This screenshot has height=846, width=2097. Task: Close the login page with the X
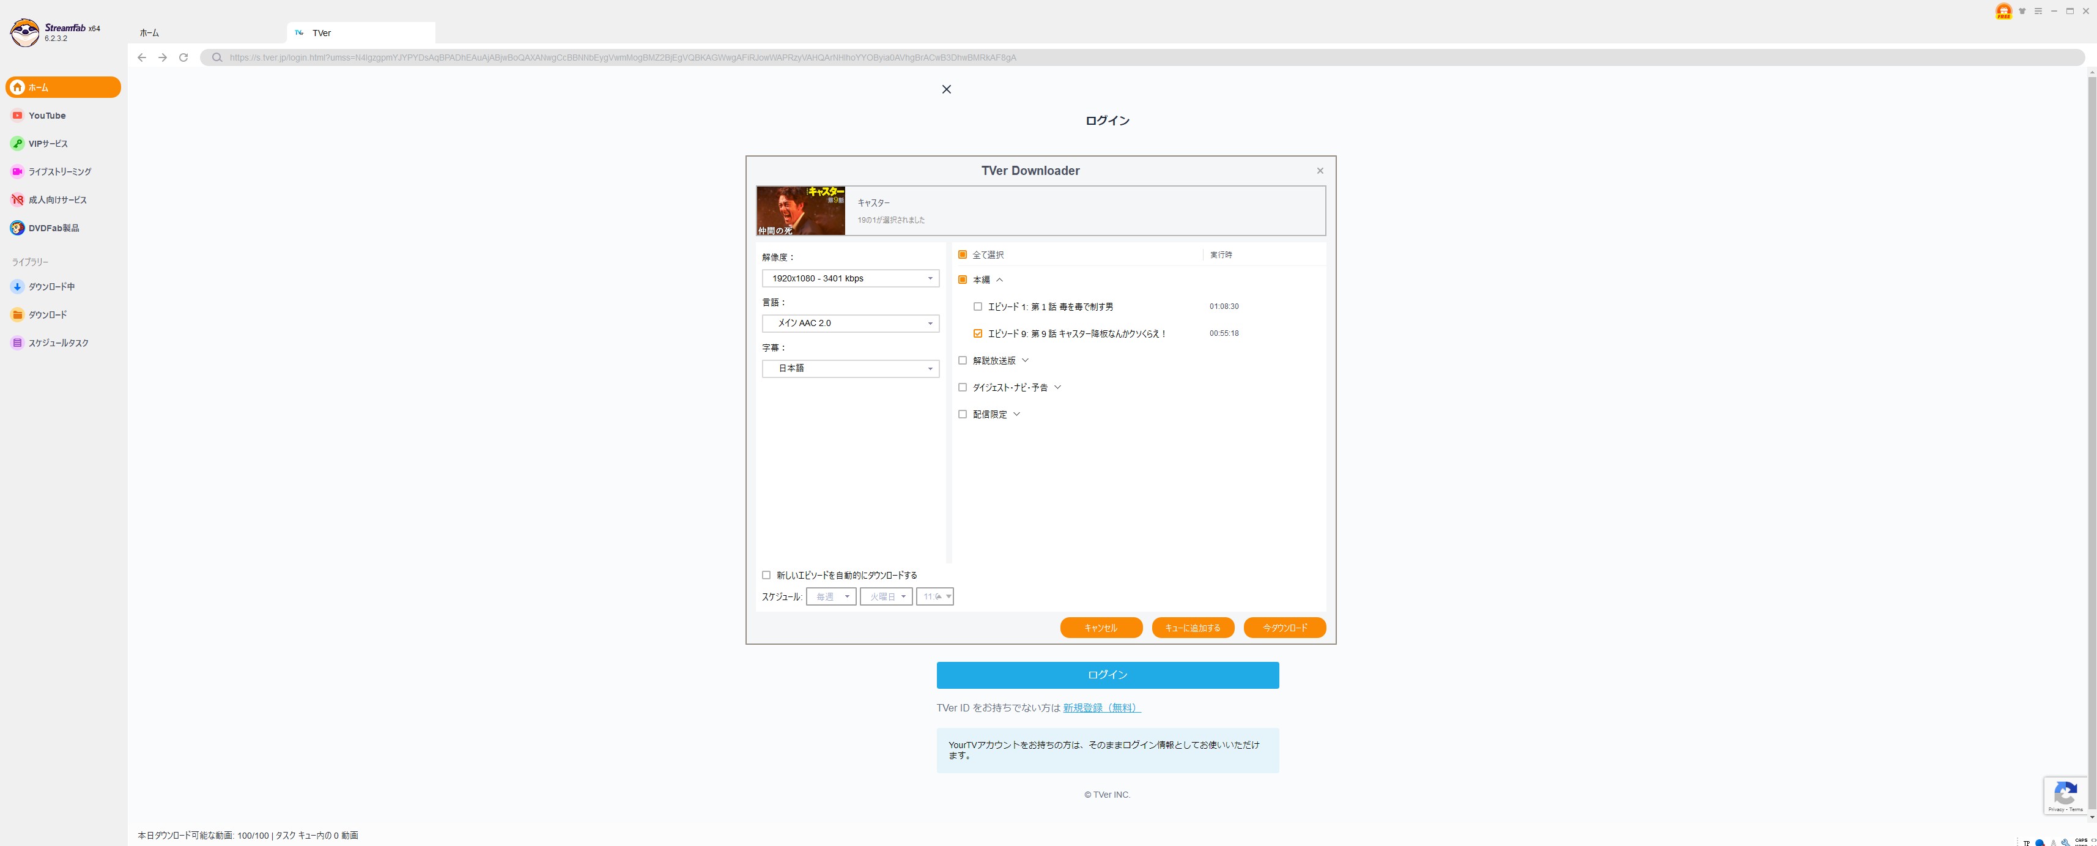(946, 89)
